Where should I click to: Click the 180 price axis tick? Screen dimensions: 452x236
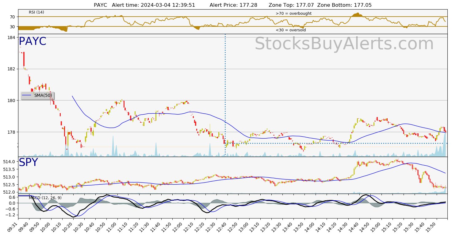pos(11,100)
